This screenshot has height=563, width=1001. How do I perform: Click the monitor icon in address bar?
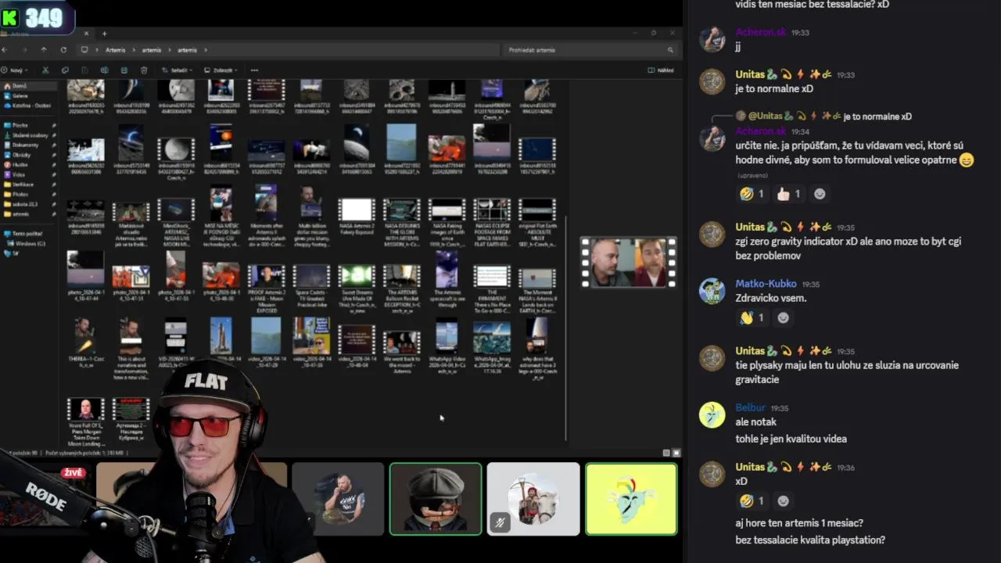84,50
